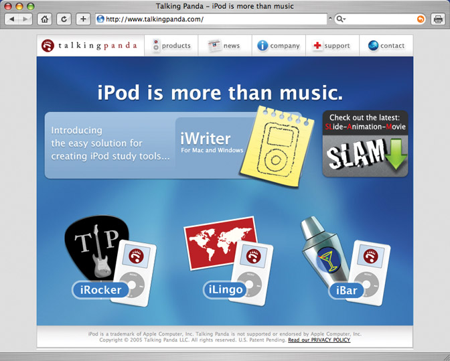450x361 pixels.
Task: Click the iPod icon beside products
Action: [x=155, y=46]
